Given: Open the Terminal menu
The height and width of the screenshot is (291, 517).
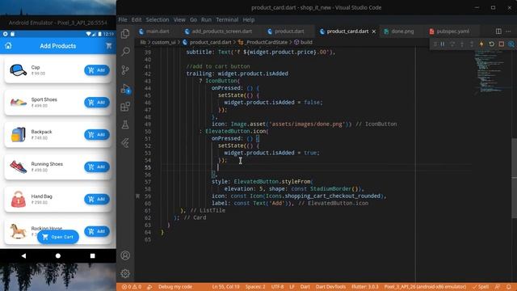Looking at the screenshot, I should pos(227,19).
